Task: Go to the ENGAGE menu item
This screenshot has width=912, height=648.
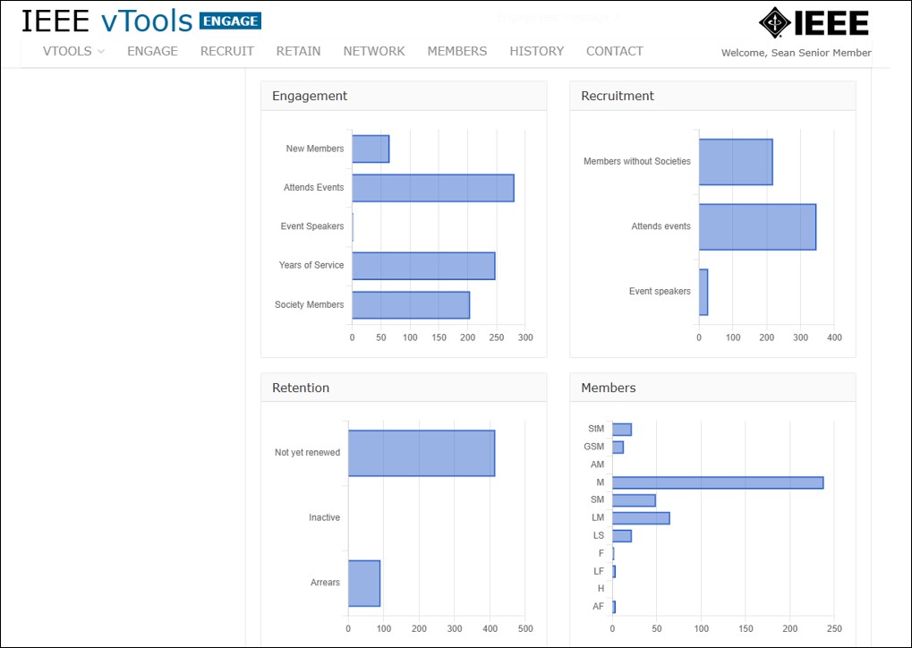Action: click(x=152, y=51)
